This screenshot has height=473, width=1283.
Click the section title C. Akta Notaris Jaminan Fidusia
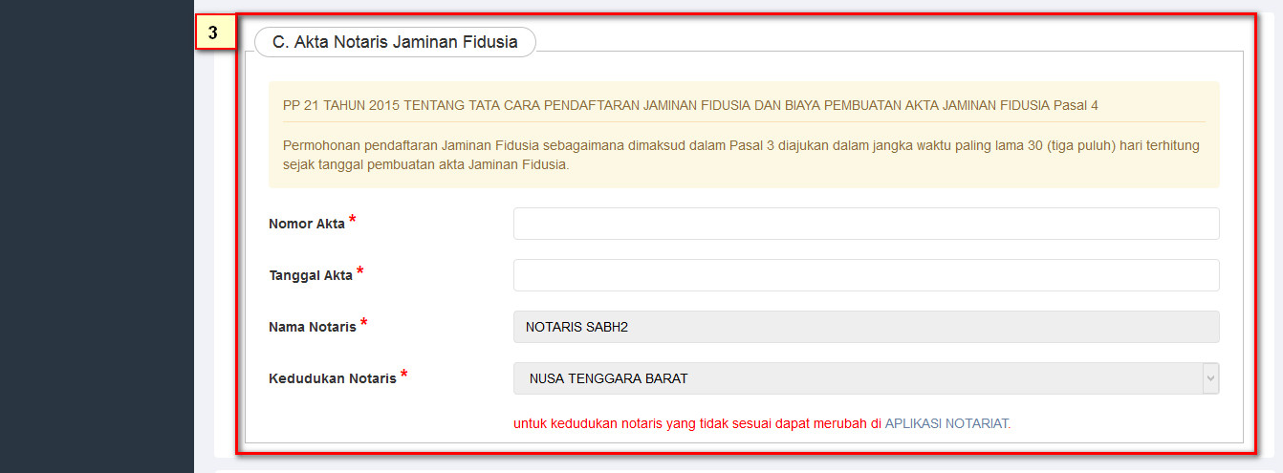[395, 42]
